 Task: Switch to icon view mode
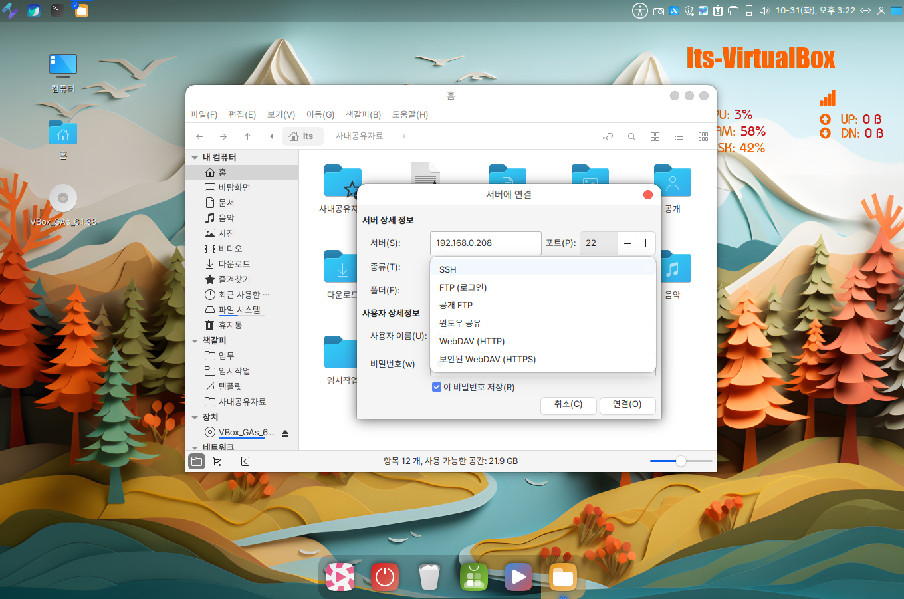pyautogui.click(x=655, y=136)
